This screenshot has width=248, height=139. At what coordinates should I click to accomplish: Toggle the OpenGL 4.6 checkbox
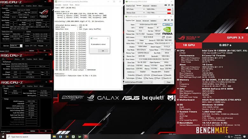tap(162, 78)
